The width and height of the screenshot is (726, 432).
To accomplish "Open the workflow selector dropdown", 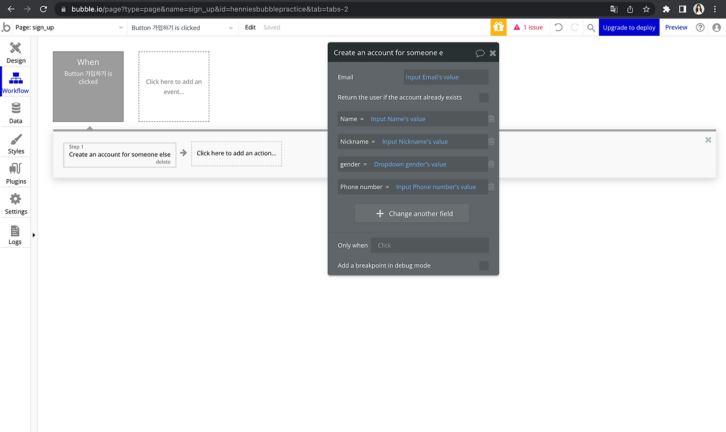I will pyautogui.click(x=183, y=27).
